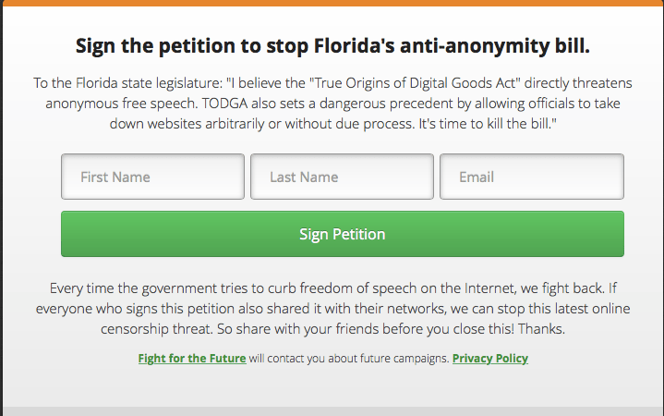
Task: Open the Privacy Policy link
Action: (x=489, y=359)
